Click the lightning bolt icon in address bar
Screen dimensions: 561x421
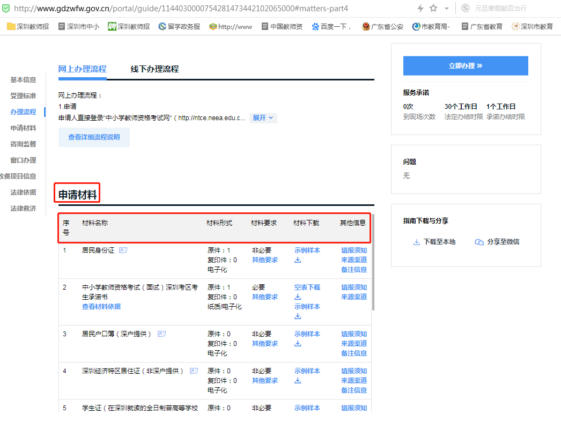[x=420, y=8]
